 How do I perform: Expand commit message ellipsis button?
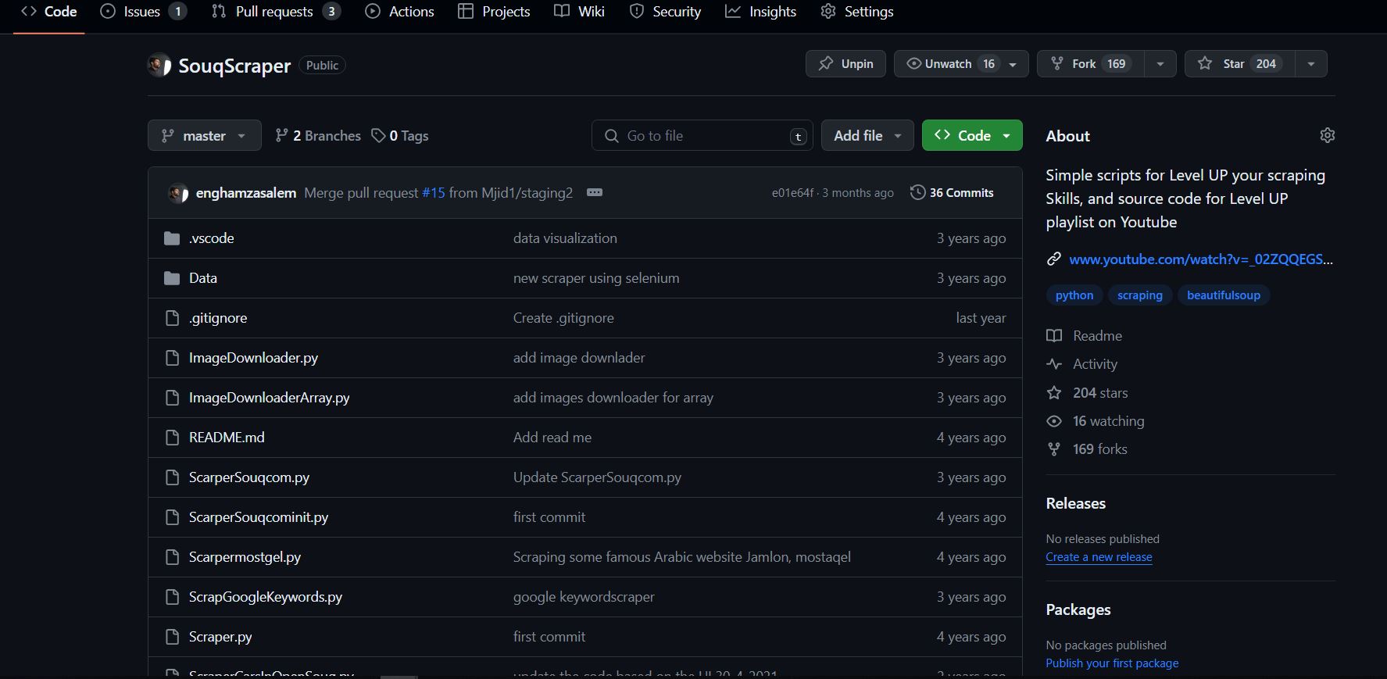point(595,192)
